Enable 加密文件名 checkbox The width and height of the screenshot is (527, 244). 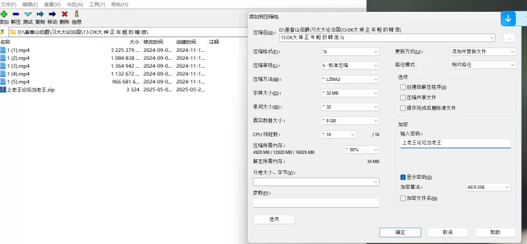[403, 199]
